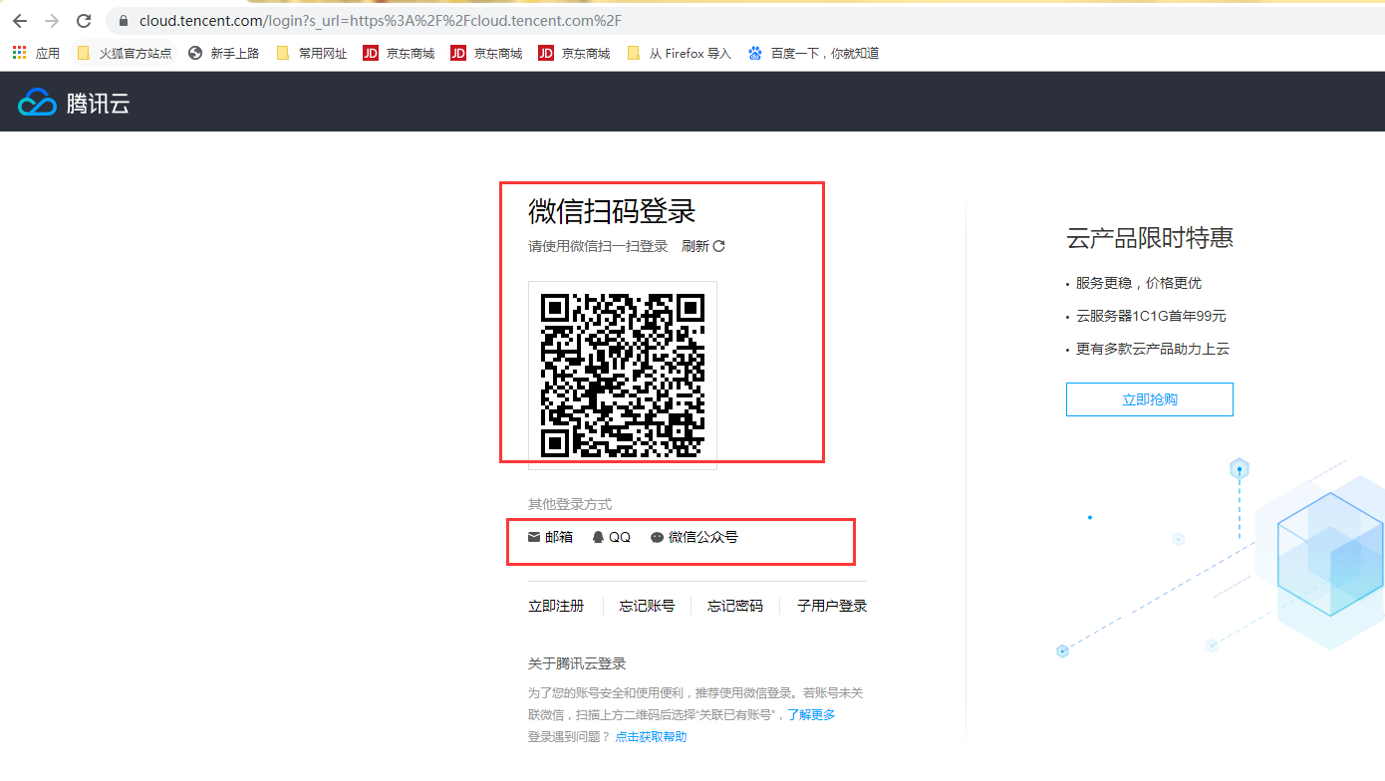
Task: Open the 从 Firefox 导入 bookmark folder
Action: click(x=680, y=53)
